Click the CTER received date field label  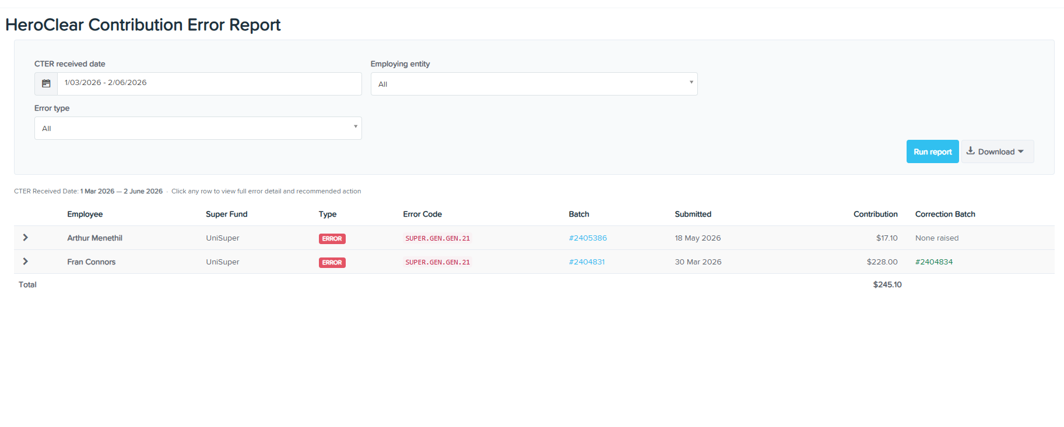tap(70, 64)
